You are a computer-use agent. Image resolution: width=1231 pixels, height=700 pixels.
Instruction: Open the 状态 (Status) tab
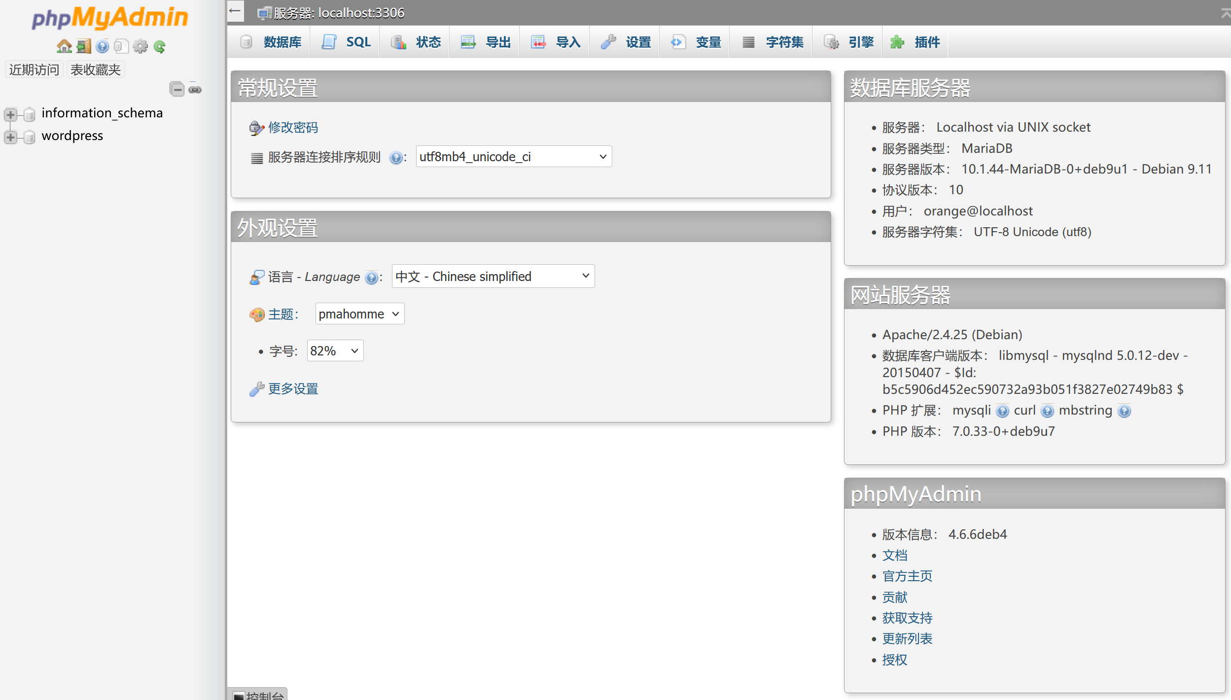tap(416, 42)
